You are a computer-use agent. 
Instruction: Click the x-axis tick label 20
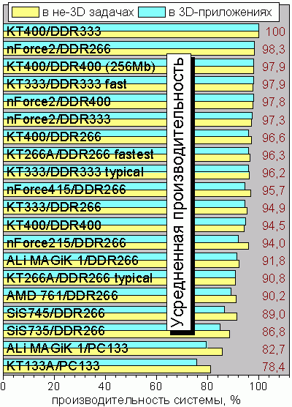54,386
